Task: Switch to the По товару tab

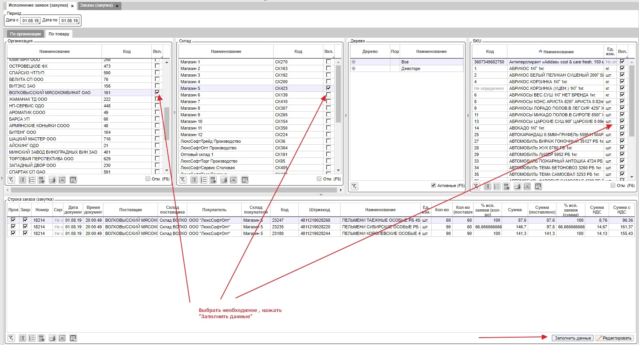Action: 59,34
